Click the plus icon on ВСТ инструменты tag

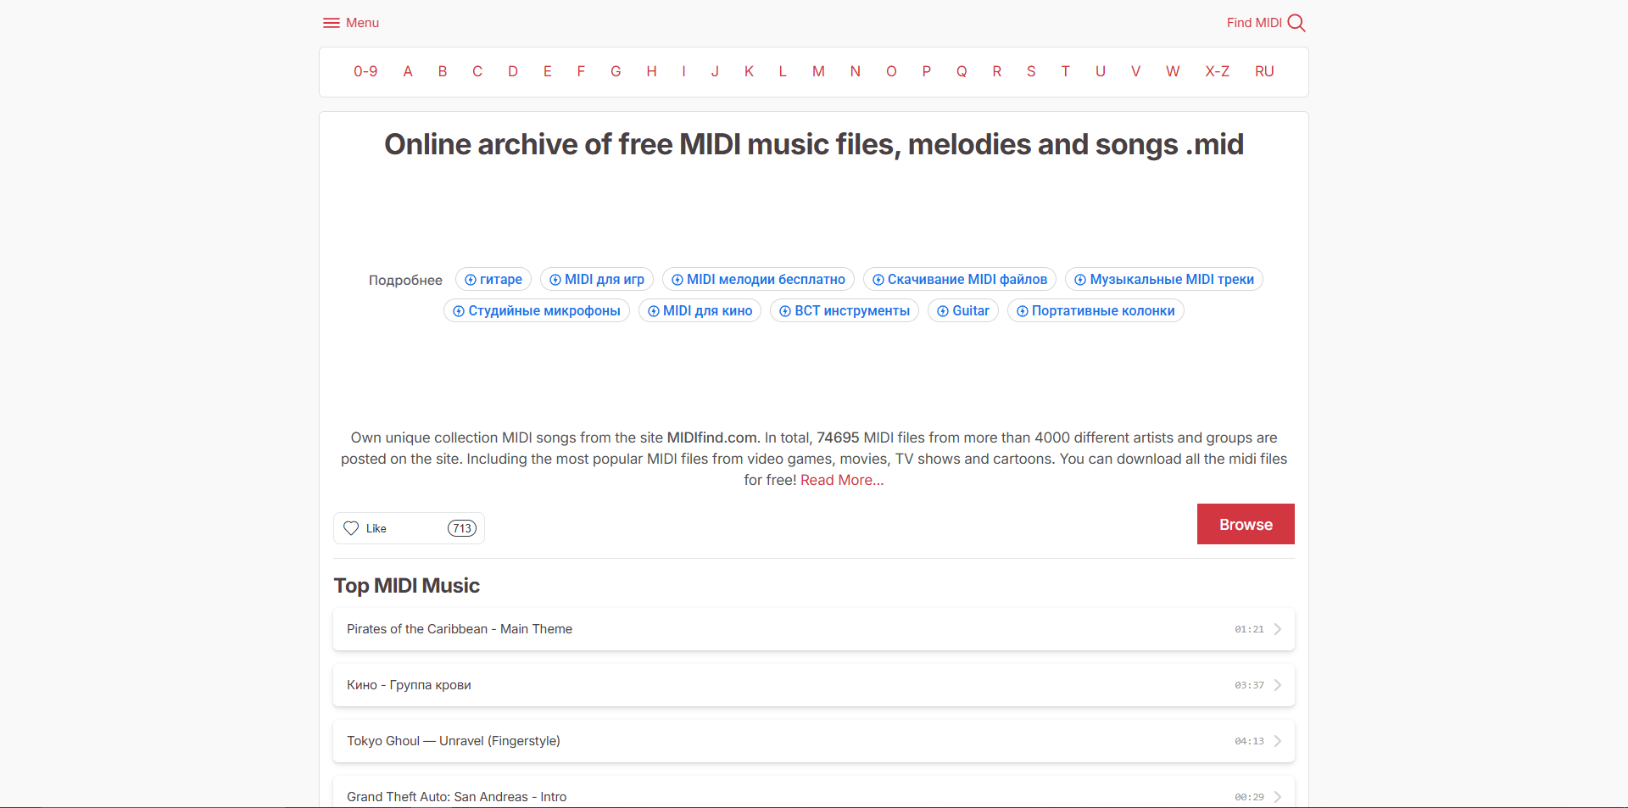click(x=783, y=310)
